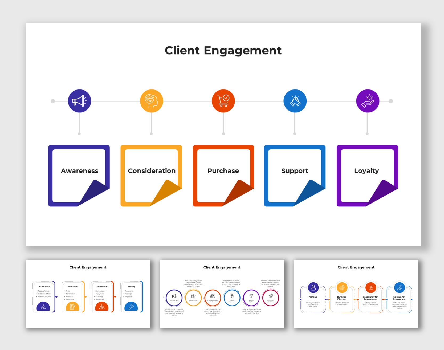Expand the Awareness note card

[x=79, y=171]
